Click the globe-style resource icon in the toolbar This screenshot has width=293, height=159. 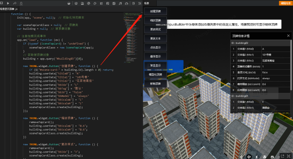click(x=89, y=3)
